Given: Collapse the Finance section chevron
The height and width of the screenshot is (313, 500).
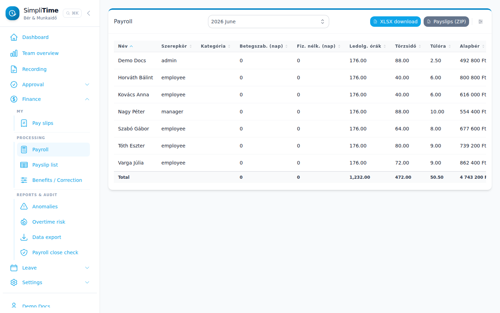Looking at the screenshot, I should 87,99.
